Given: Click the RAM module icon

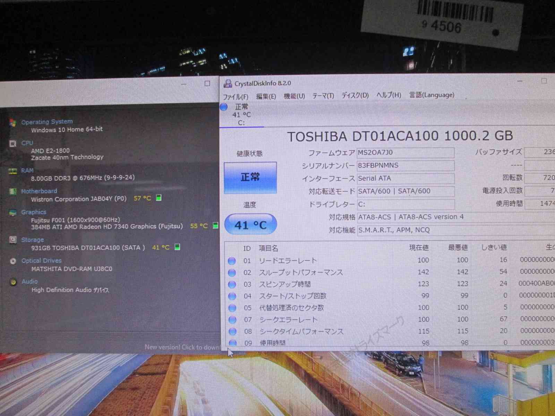Looking at the screenshot, I should point(13,171).
